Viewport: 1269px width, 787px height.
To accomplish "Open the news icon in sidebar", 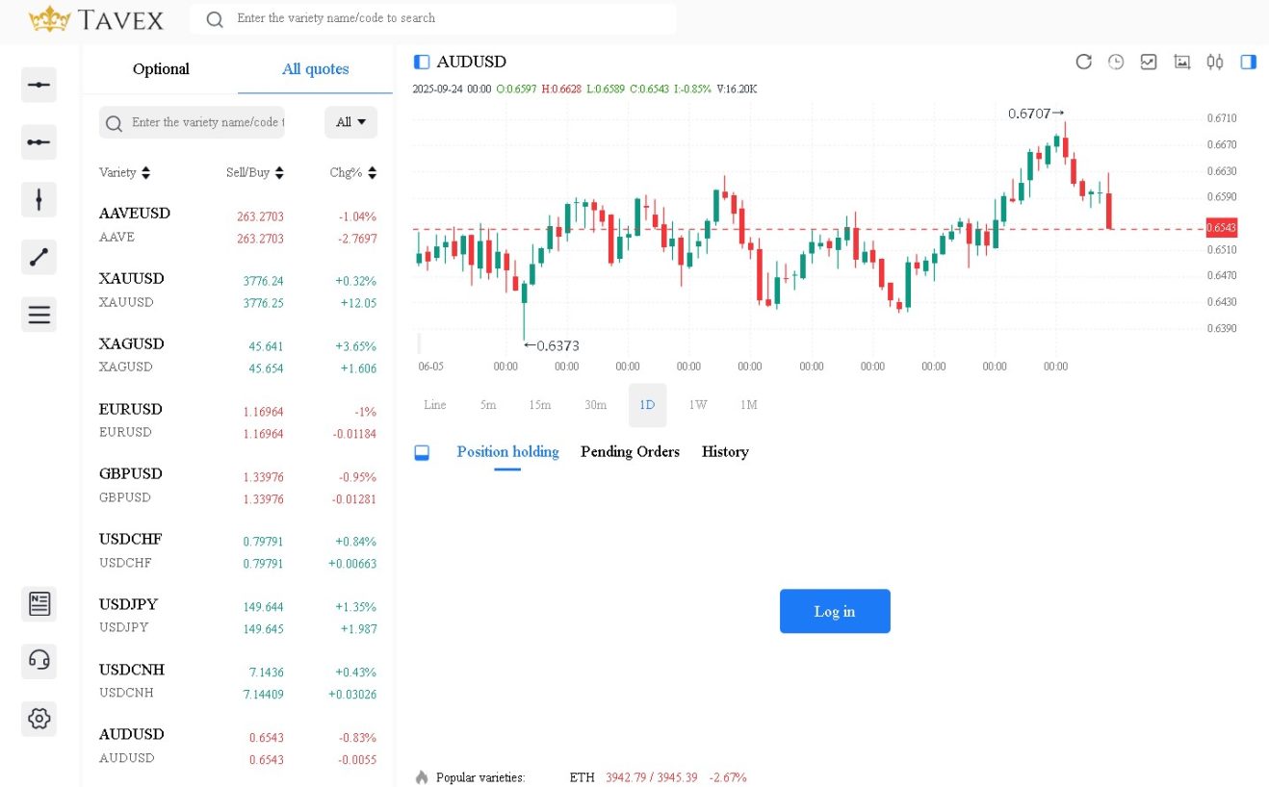I will (x=39, y=604).
